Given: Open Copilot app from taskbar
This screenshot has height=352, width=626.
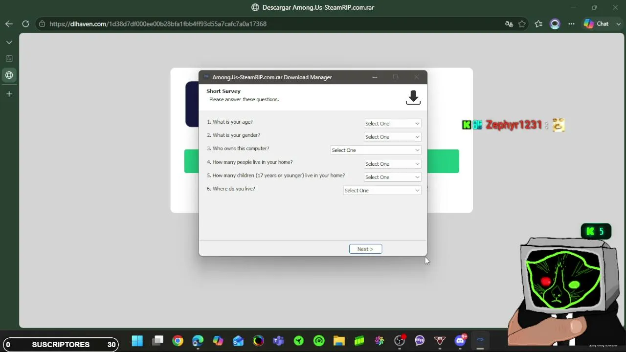Looking at the screenshot, I should point(218,341).
